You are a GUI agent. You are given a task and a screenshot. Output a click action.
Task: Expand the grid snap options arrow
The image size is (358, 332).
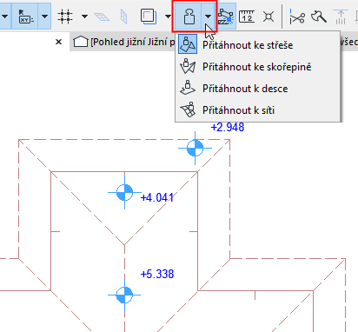(x=84, y=17)
